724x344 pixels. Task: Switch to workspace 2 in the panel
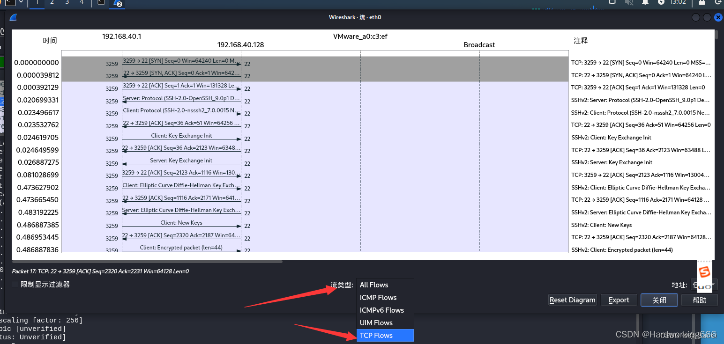pyautogui.click(x=52, y=3)
